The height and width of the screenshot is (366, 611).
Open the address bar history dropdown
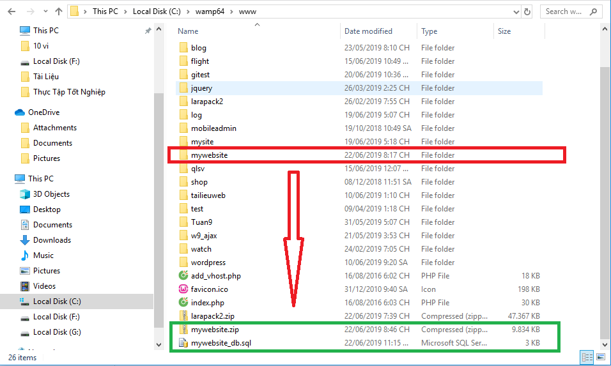[x=516, y=11]
